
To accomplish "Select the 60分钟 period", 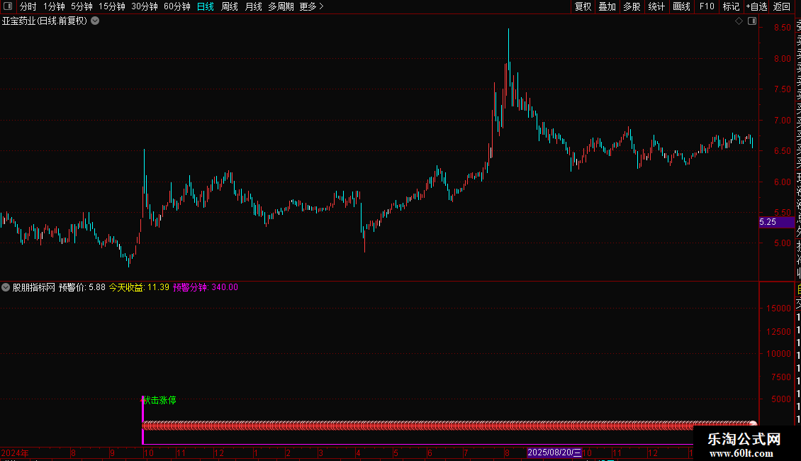I will [x=177, y=6].
